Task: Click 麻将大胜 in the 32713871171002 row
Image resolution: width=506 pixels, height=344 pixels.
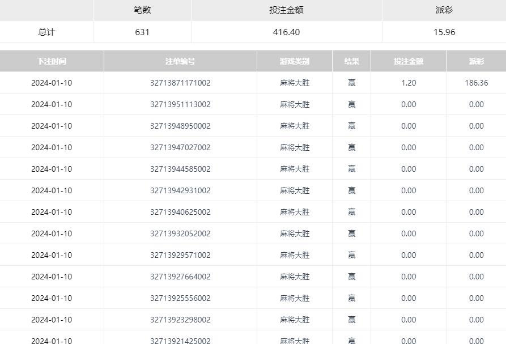Action: point(295,83)
